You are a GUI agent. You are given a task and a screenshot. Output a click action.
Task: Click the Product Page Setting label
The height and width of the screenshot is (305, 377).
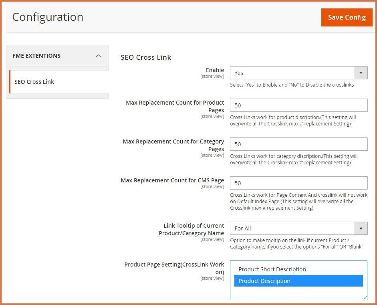pos(174,268)
